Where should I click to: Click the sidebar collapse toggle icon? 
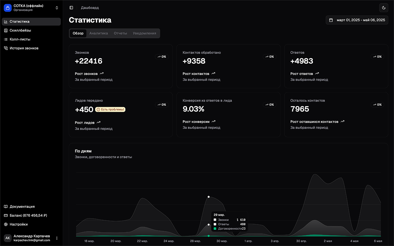click(x=71, y=8)
